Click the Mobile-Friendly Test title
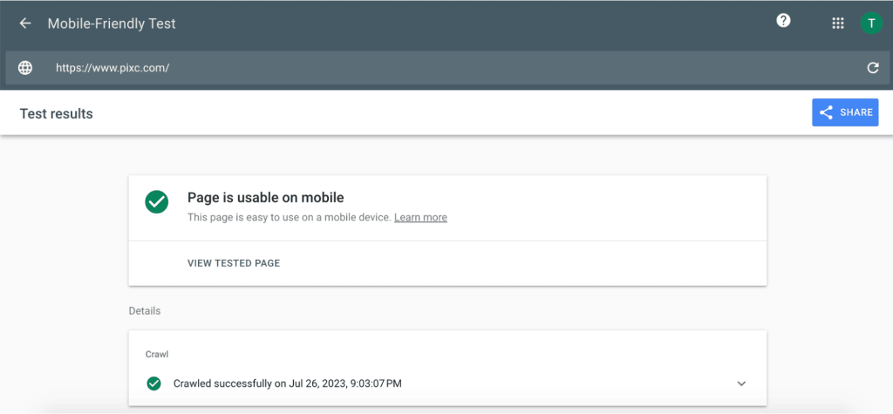The width and height of the screenshot is (893, 414). click(112, 24)
